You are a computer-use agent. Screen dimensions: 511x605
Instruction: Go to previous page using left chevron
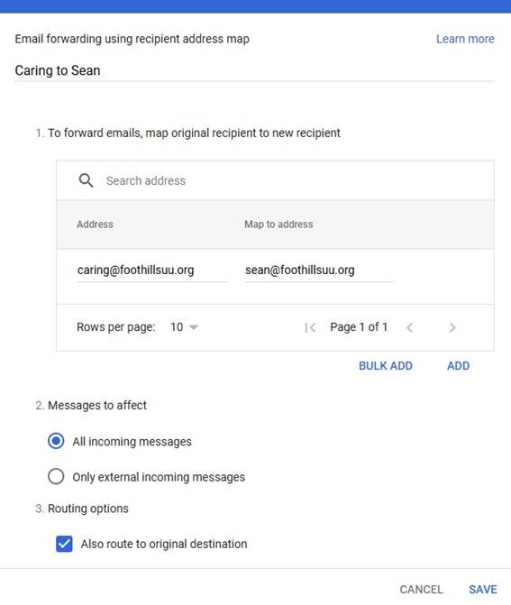click(409, 327)
